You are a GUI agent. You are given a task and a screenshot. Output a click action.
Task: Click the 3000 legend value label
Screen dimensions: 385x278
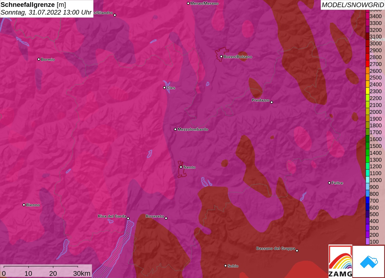click(376, 43)
